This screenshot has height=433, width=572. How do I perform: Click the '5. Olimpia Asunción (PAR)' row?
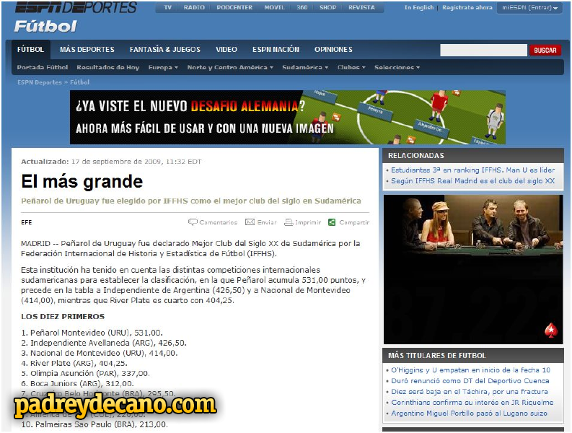(85, 374)
